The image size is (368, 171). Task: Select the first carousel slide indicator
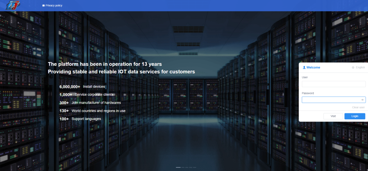pyautogui.click(x=178, y=167)
